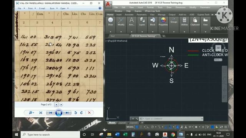Open the View ribbon panel
Viewport: 246px width, 138px height.
point(205,22)
